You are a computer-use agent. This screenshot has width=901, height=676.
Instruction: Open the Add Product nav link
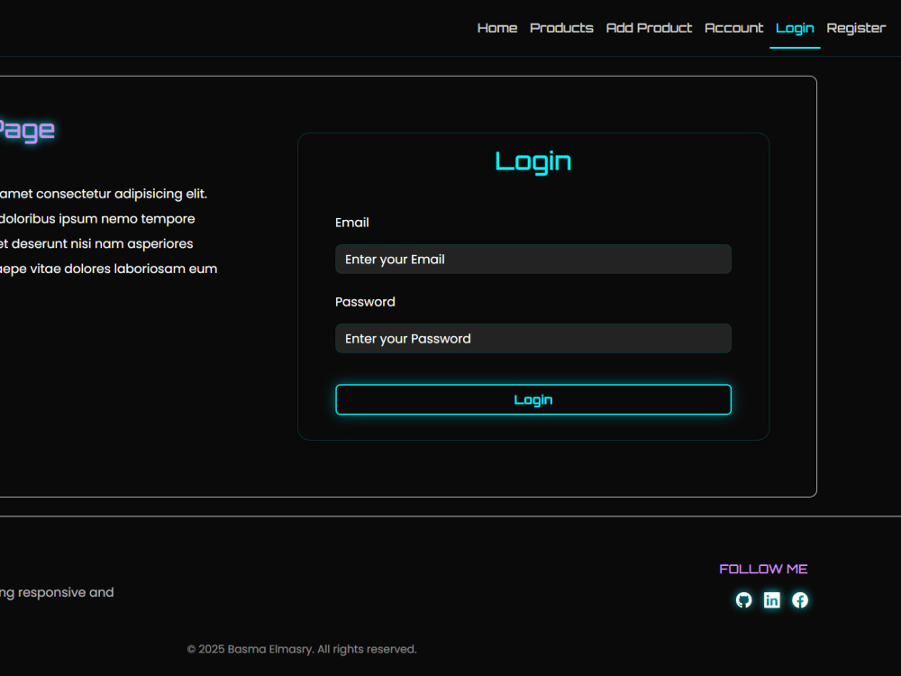point(649,28)
